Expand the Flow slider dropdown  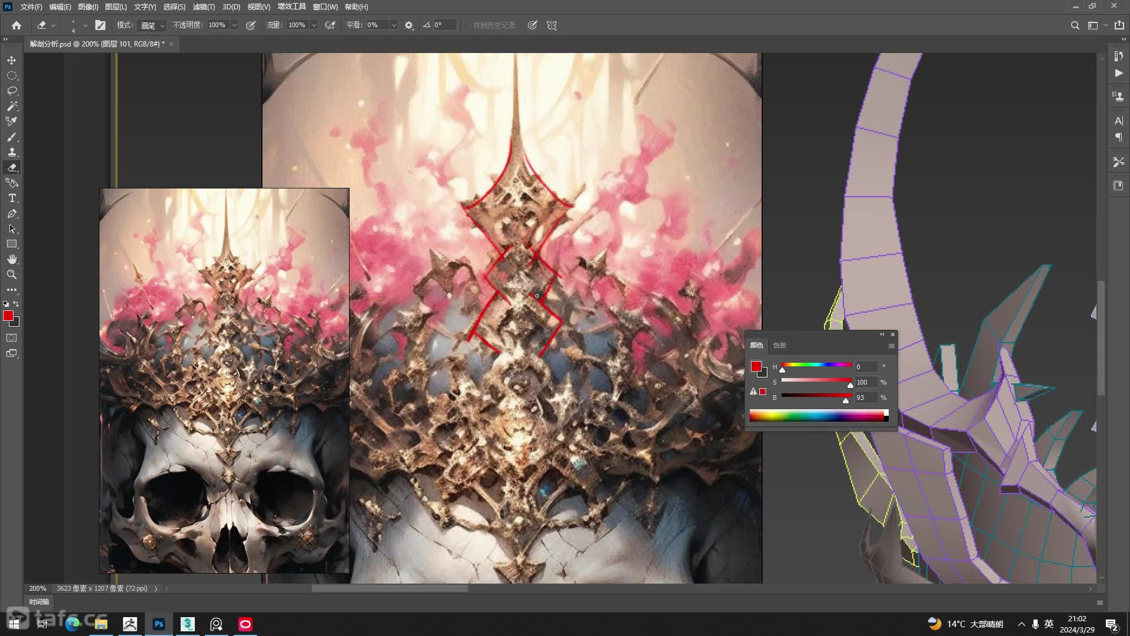314,25
